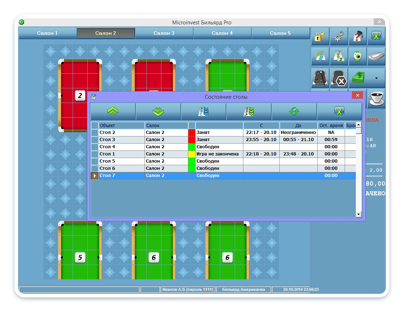Open the coffee cup bar orders icon
404x312 pixels.
[376, 98]
